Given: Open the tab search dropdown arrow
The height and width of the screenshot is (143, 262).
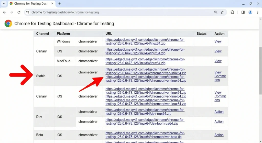Looking at the screenshot, I should tap(4, 4).
